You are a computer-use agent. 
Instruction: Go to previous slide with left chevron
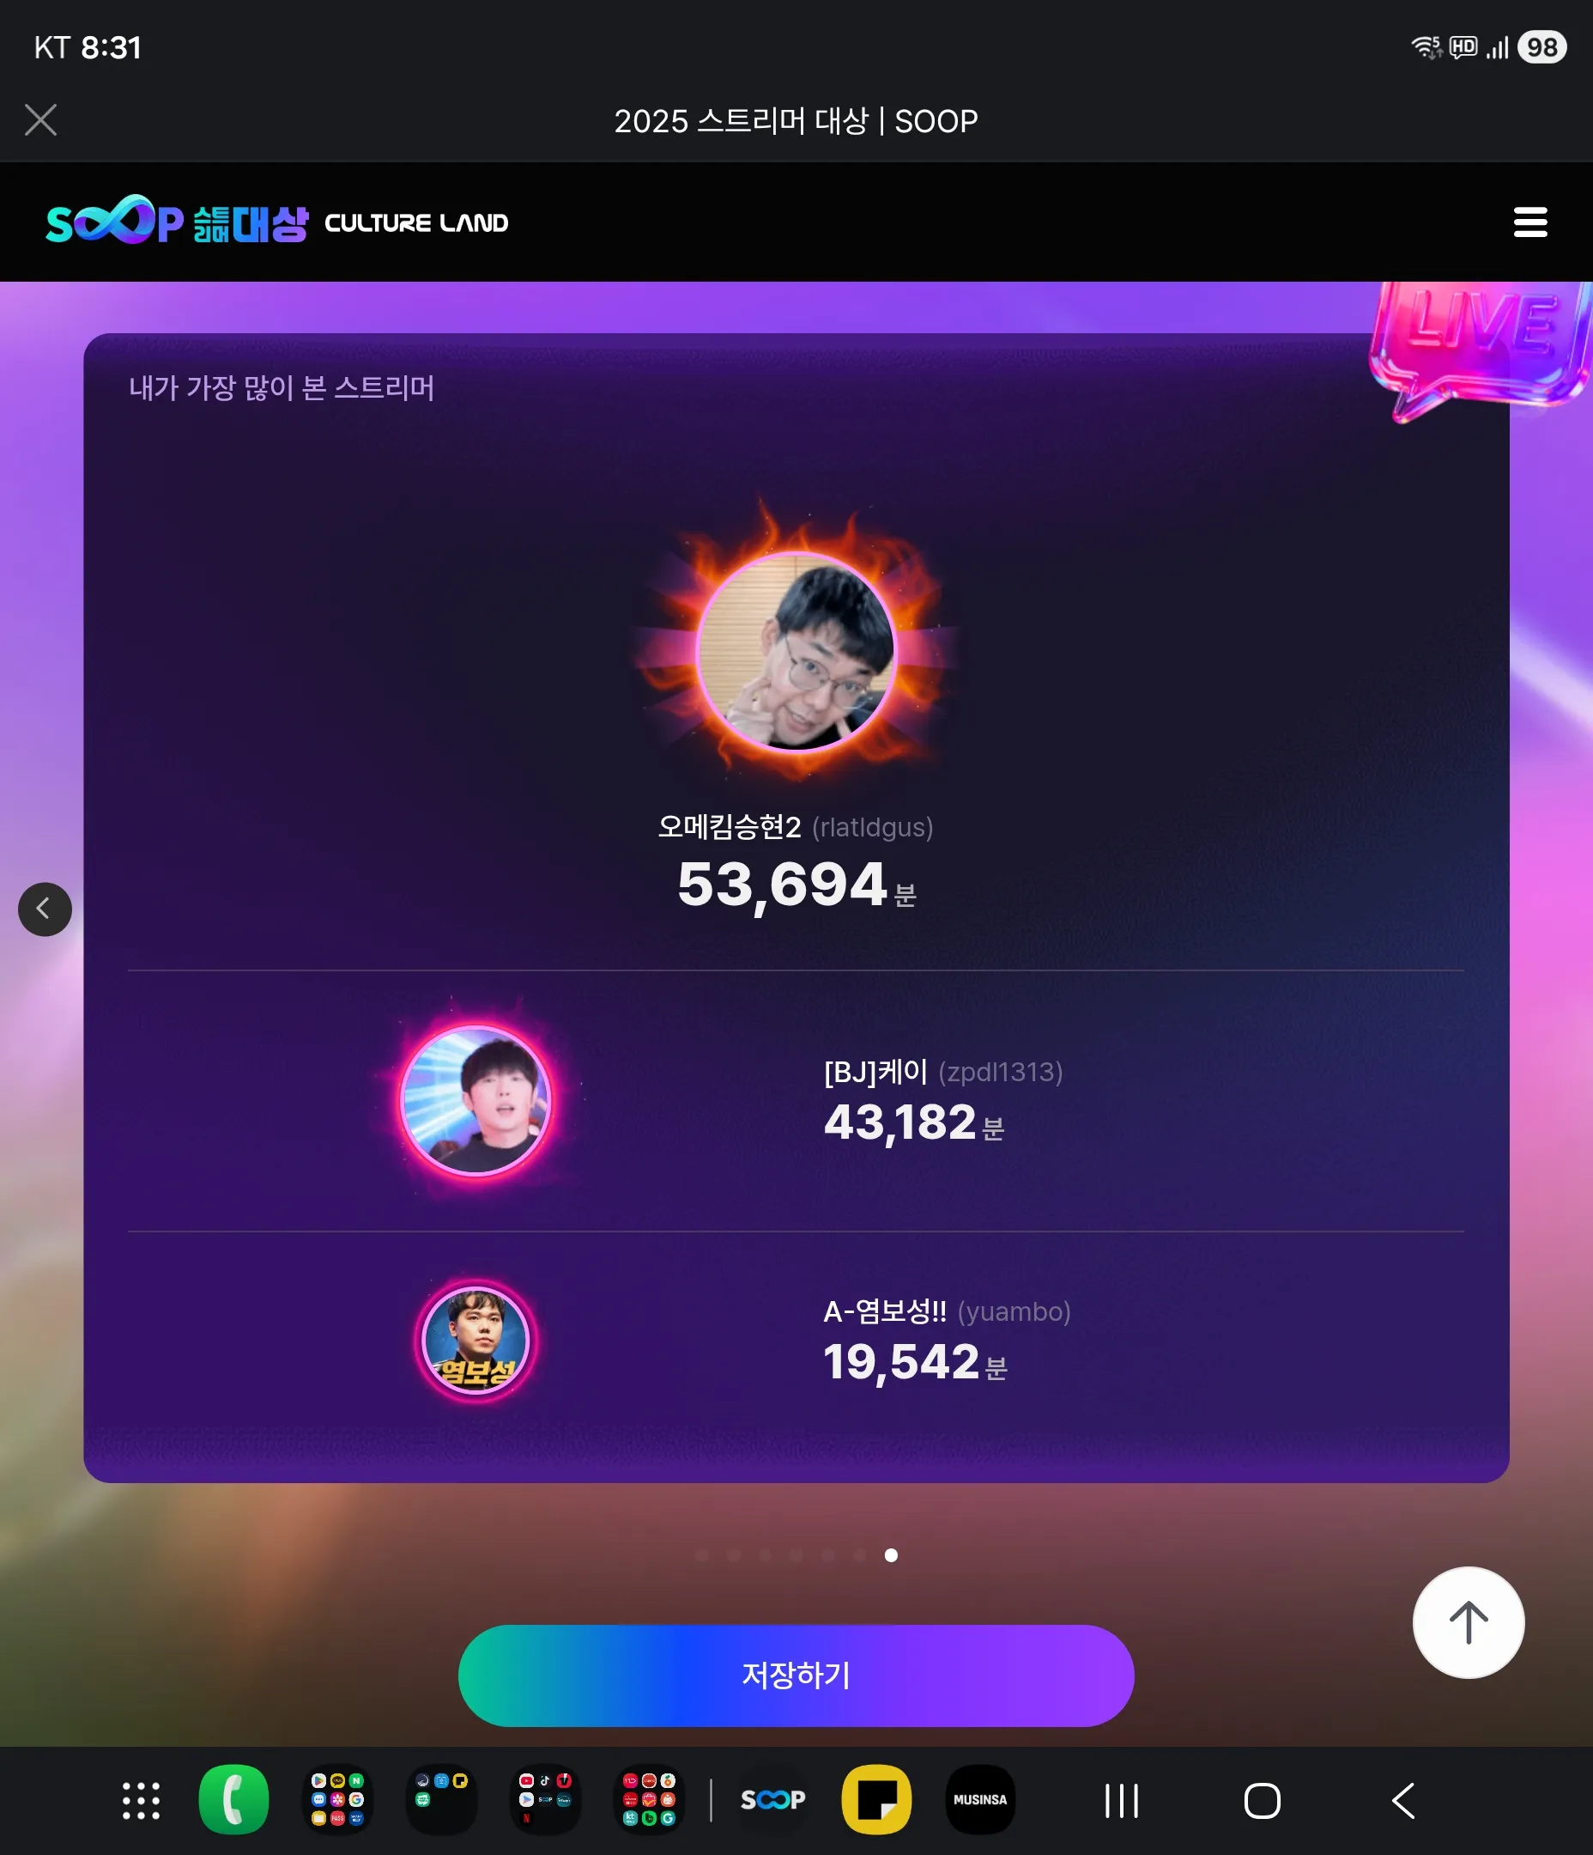pos(45,909)
